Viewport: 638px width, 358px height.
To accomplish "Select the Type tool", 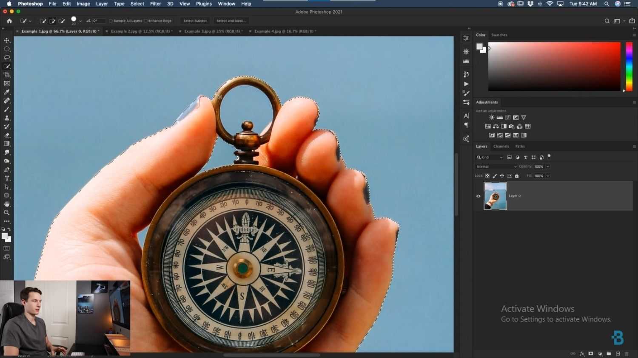I will point(7,178).
